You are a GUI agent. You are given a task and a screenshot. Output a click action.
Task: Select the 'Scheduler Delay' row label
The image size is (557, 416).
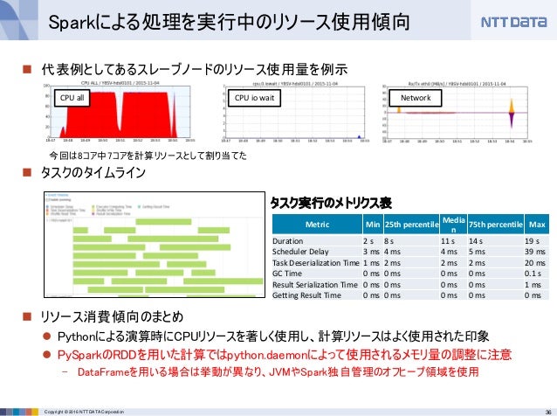click(x=300, y=252)
